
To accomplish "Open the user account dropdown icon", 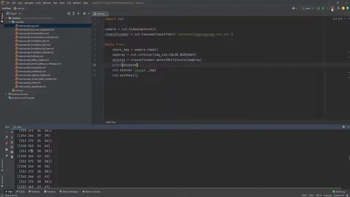I will tap(294, 8).
